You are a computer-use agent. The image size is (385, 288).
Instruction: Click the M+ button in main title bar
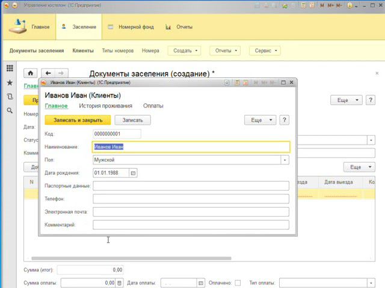(x=330, y=5)
